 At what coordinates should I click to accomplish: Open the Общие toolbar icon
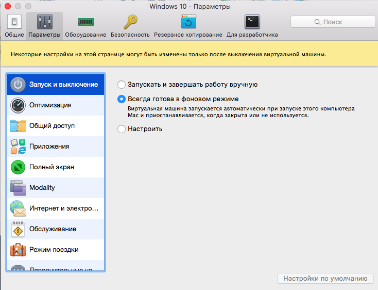pos(14,22)
